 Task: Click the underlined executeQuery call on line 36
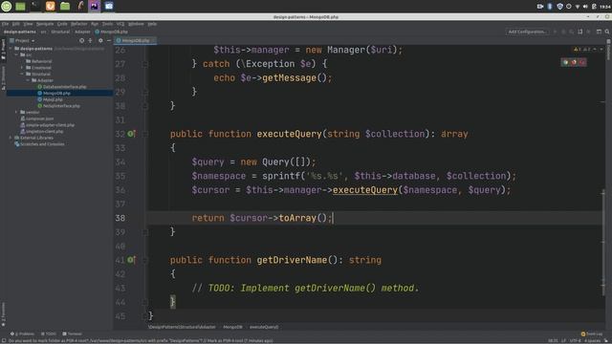point(365,190)
